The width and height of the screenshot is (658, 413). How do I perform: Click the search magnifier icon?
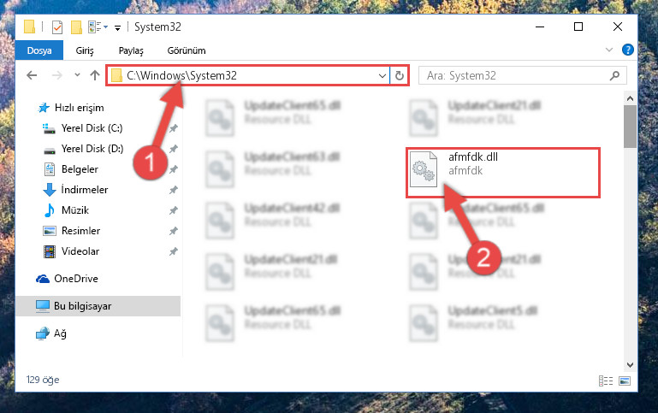614,76
